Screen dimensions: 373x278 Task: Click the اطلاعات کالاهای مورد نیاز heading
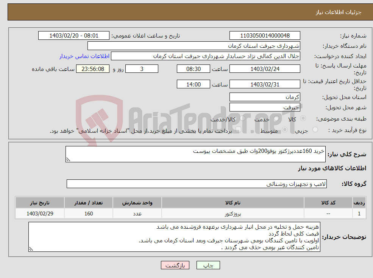click(332, 168)
